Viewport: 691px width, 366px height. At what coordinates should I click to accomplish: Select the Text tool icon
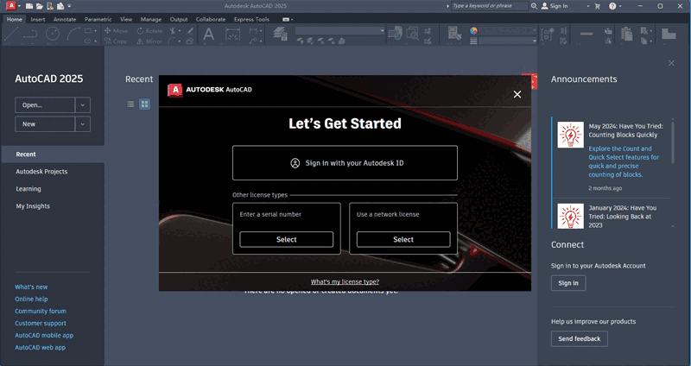coord(208,35)
